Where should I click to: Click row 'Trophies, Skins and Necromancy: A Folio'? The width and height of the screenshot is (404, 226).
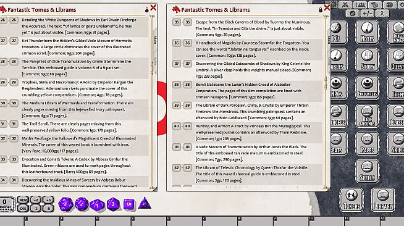pos(74,88)
